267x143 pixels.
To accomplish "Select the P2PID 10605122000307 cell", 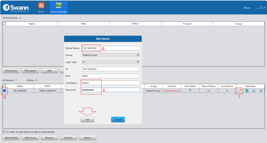I will pyautogui.click(x=47, y=91).
